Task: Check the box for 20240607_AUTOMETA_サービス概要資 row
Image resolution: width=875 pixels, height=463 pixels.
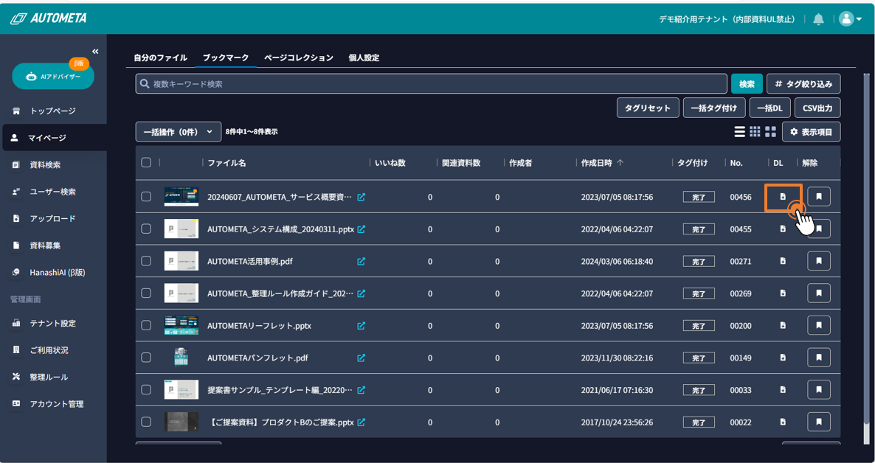Action: (146, 196)
